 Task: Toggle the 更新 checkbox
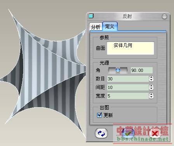pyautogui.click(x=99, y=115)
